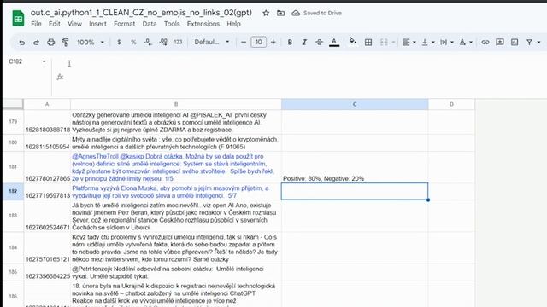The height and width of the screenshot is (307, 547).
Task: Click the filter funnel icon
Action: point(529,43)
